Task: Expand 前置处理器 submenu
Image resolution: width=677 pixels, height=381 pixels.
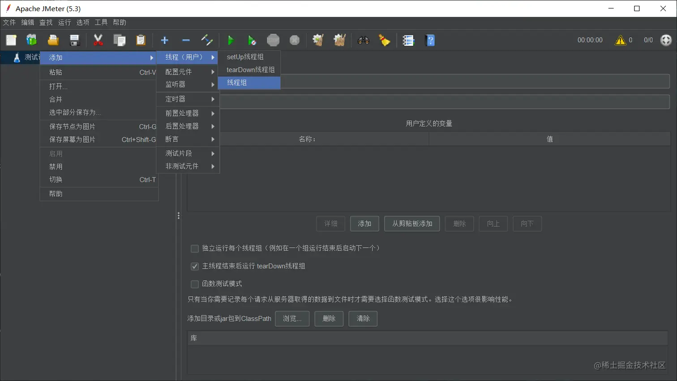Action: pos(188,113)
